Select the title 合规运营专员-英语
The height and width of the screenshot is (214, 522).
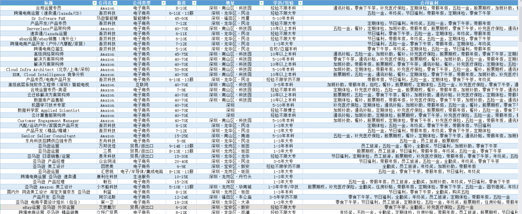point(49,90)
